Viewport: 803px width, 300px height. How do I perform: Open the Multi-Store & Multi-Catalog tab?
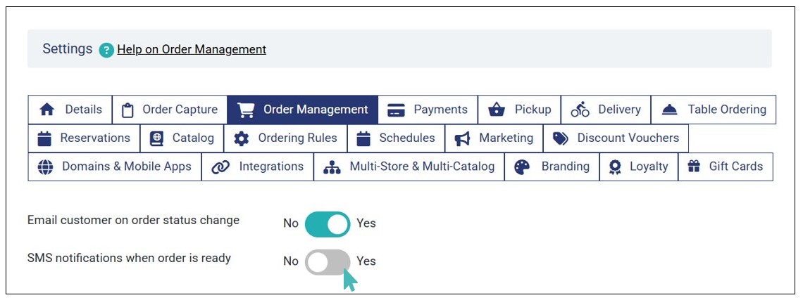click(409, 167)
